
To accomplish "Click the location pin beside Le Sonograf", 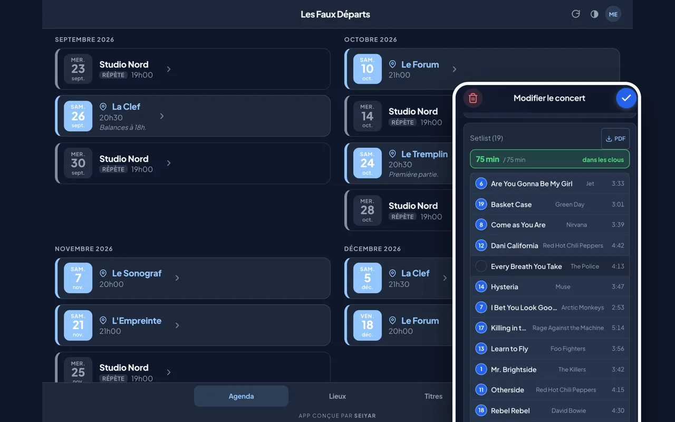I will pos(103,273).
